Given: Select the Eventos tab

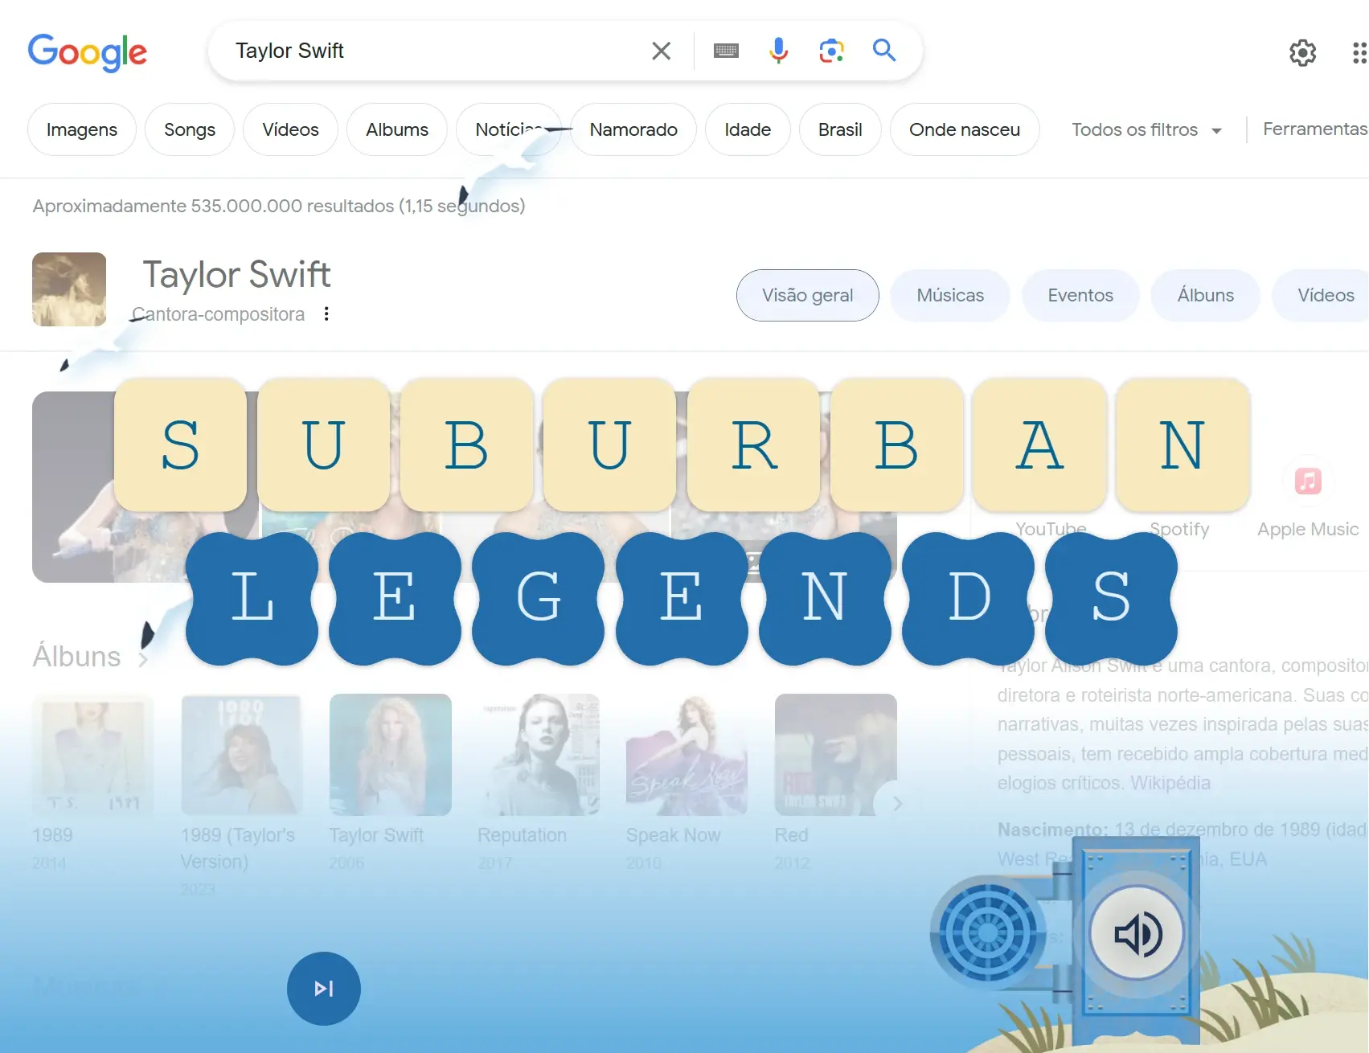Looking at the screenshot, I should (1080, 295).
